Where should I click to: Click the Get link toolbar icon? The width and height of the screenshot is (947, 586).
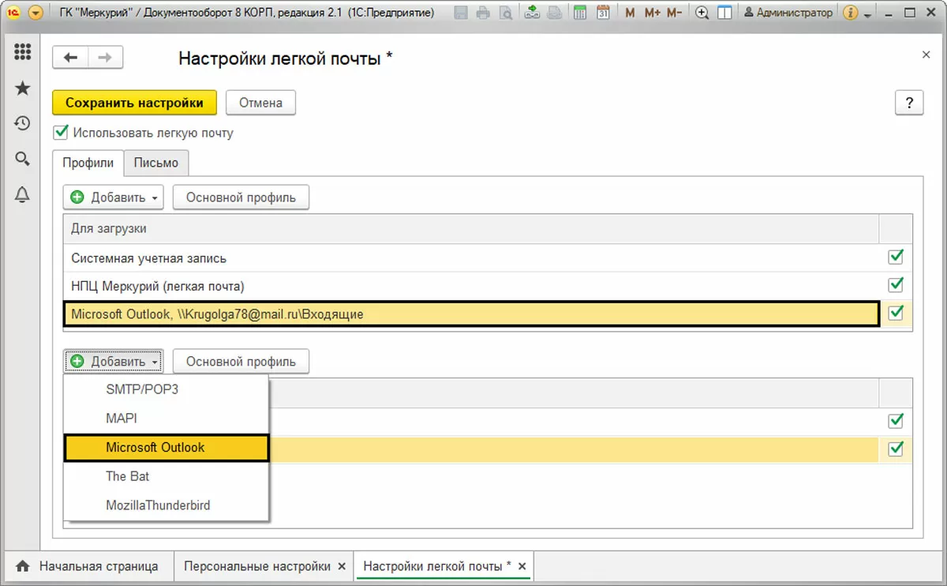(x=532, y=13)
